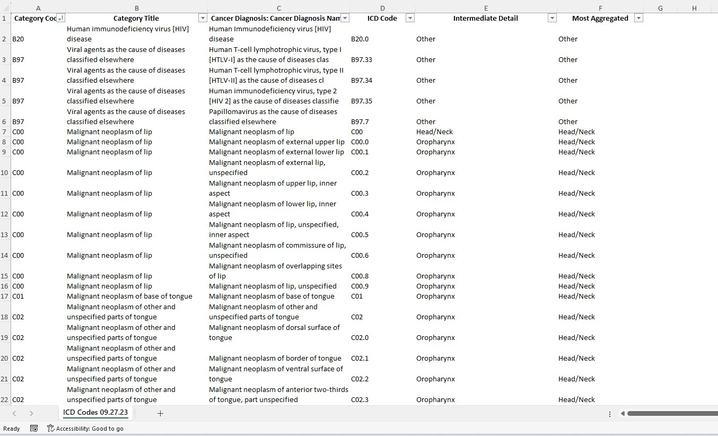Click the macro recording status bar icon
Image resolution: width=718 pixels, height=436 pixels.
tap(34, 429)
